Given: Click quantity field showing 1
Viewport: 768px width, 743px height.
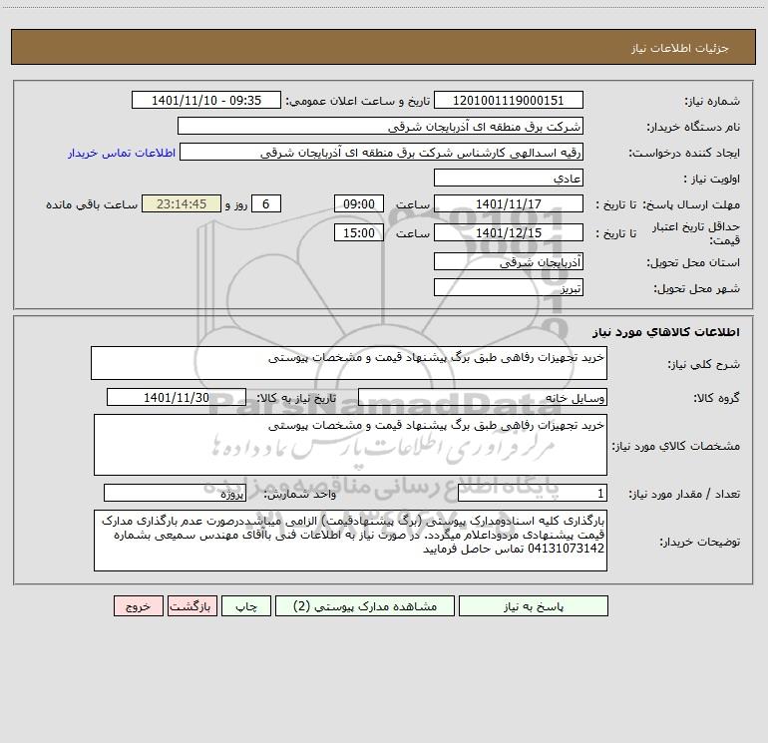Looking at the screenshot, I should (x=533, y=493).
